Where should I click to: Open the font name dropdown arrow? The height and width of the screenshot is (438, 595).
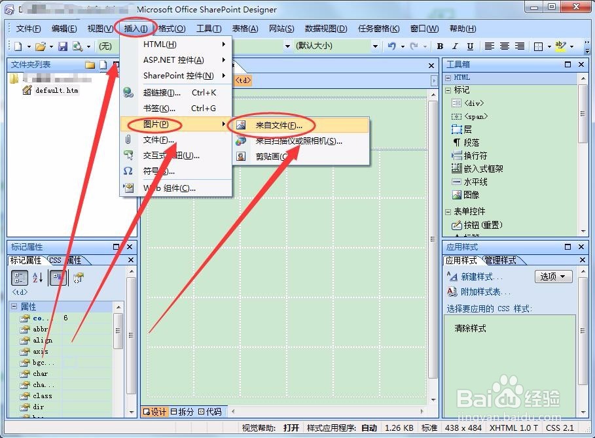point(287,46)
